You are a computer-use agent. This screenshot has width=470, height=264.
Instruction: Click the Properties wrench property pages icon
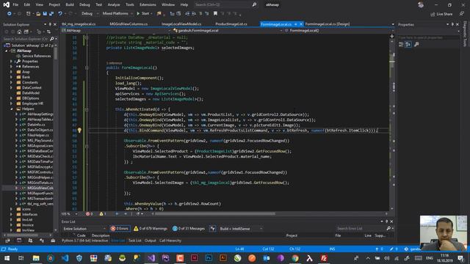coord(416,44)
